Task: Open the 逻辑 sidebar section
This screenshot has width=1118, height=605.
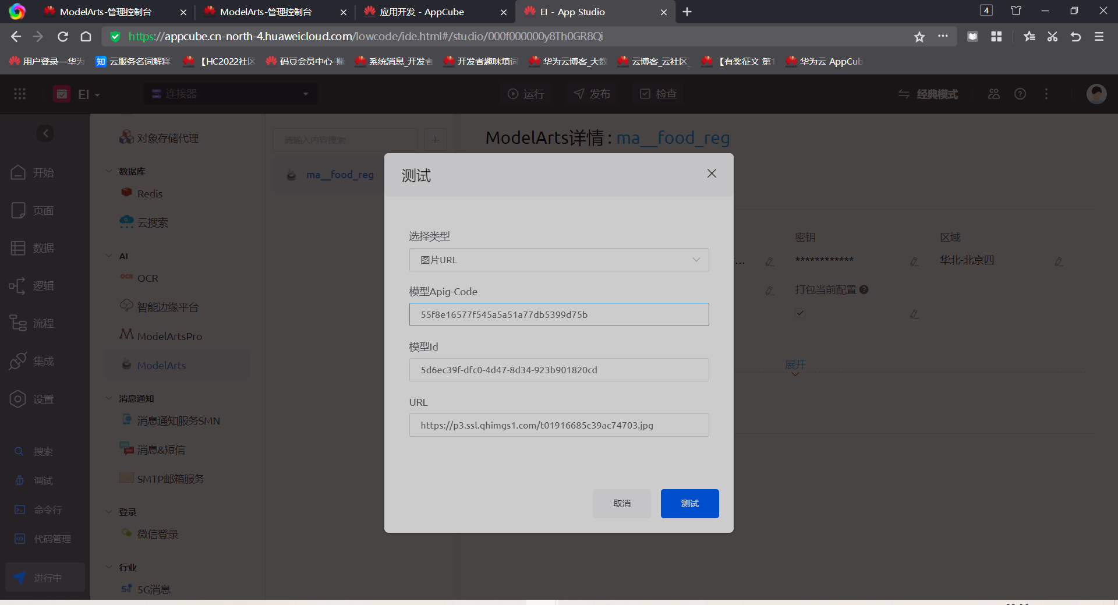Action: pyautogui.click(x=33, y=286)
